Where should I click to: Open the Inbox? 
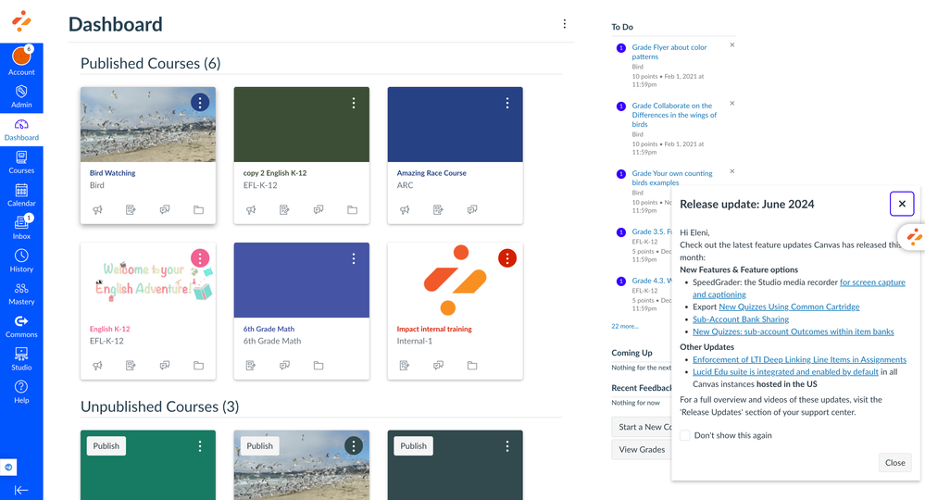[x=21, y=228]
